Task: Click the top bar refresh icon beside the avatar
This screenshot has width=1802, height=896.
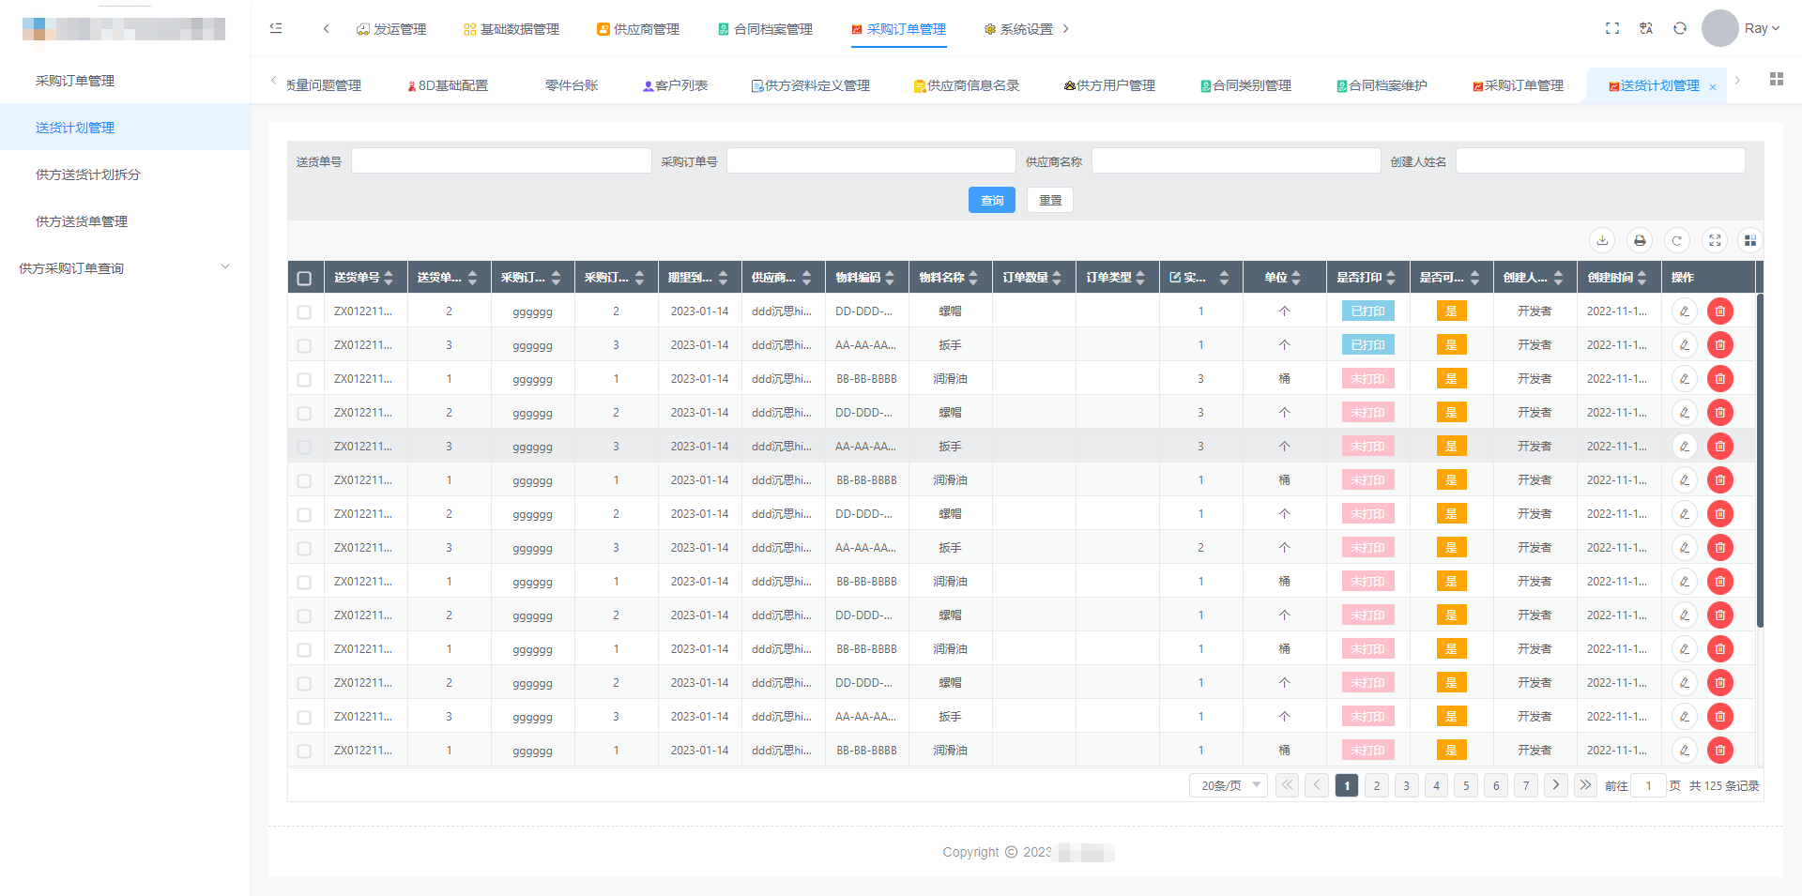Action: 1680,28
